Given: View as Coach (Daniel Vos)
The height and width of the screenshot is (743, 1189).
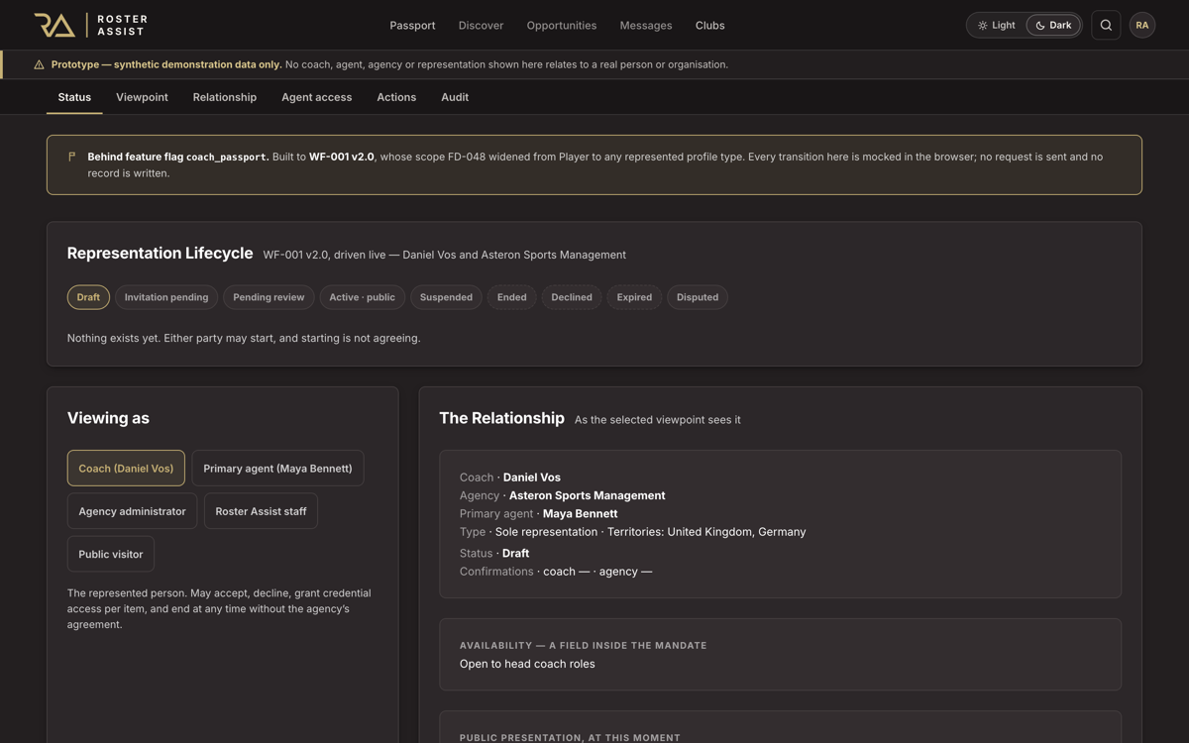Looking at the screenshot, I should coord(126,469).
